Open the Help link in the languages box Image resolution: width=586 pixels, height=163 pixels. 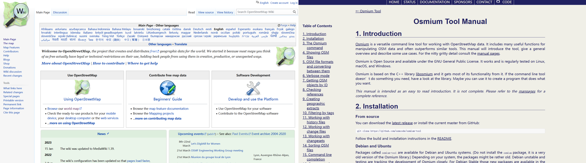(x=293, y=25)
